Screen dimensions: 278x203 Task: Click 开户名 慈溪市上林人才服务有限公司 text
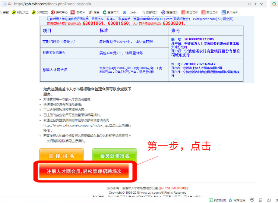point(197,68)
